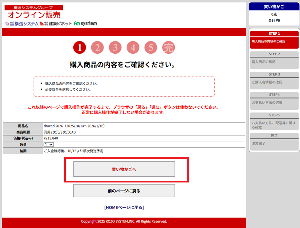Click the FM system logo

point(86,23)
